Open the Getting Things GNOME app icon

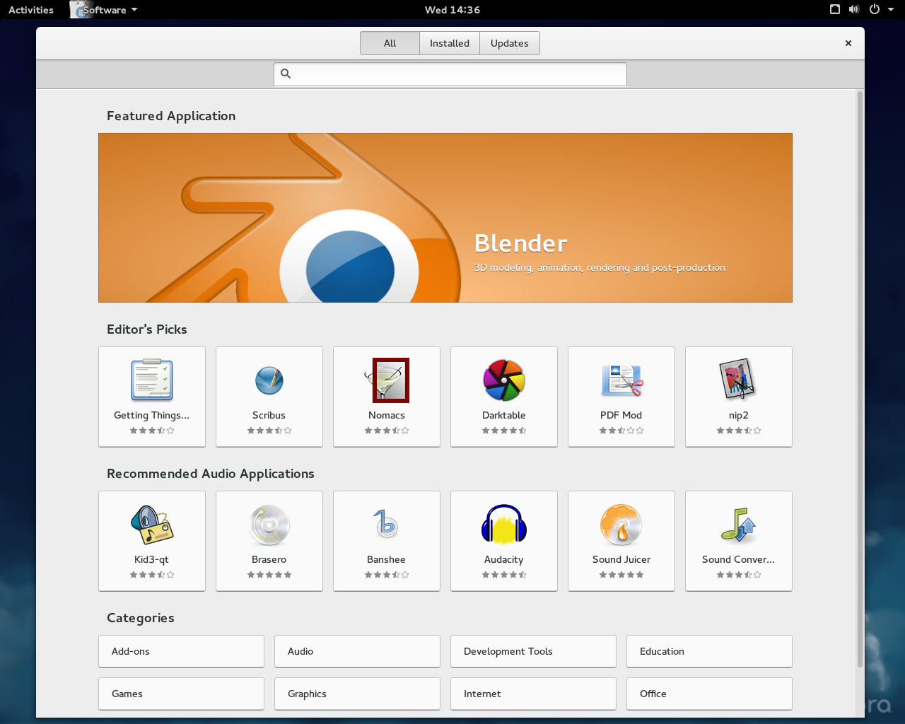point(152,380)
